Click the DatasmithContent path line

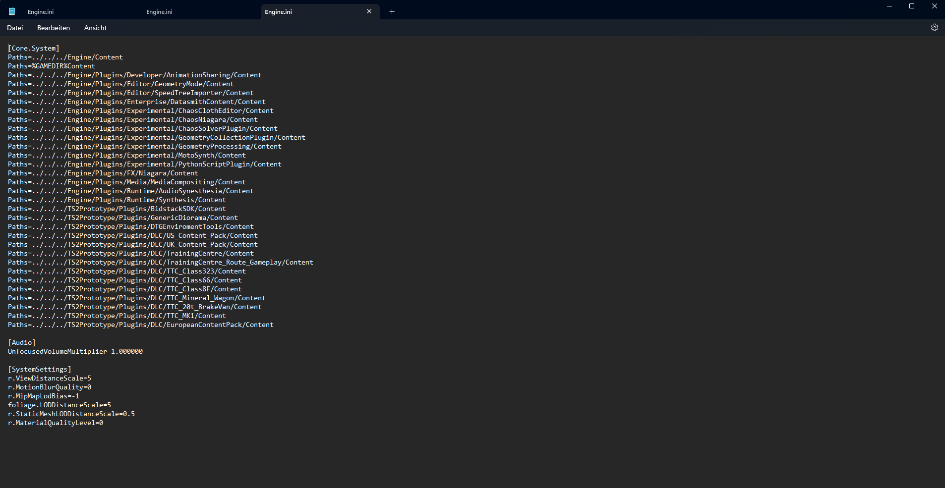click(x=137, y=102)
